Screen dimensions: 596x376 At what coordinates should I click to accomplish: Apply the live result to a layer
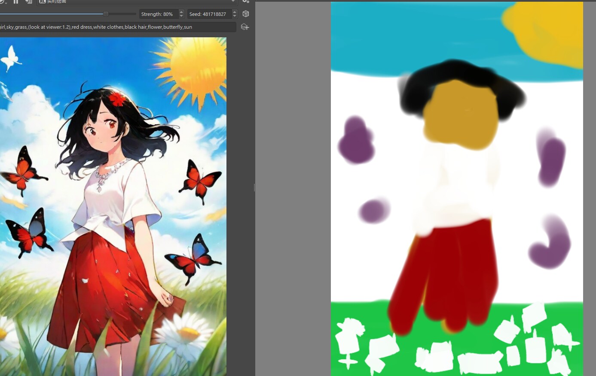click(28, 1)
